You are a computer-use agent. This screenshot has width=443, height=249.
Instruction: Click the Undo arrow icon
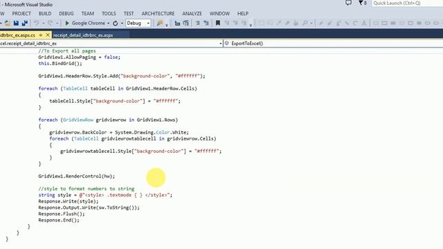pyautogui.click(x=37, y=23)
